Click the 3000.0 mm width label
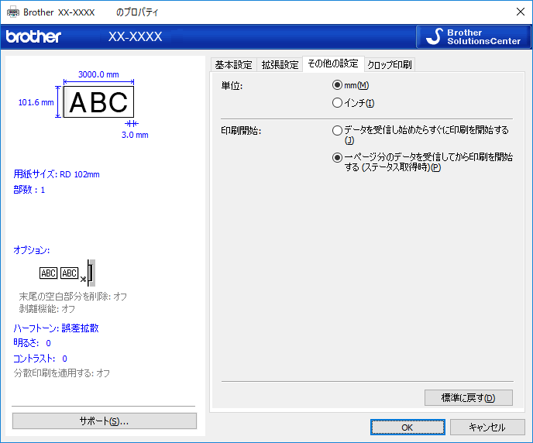Screen dimensions: 533x443 (98, 74)
